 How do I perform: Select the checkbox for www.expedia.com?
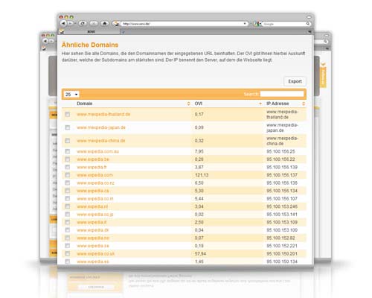coord(68,175)
